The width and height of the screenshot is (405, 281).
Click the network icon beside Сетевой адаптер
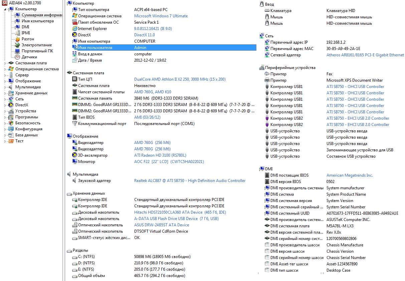coord(267,55)
